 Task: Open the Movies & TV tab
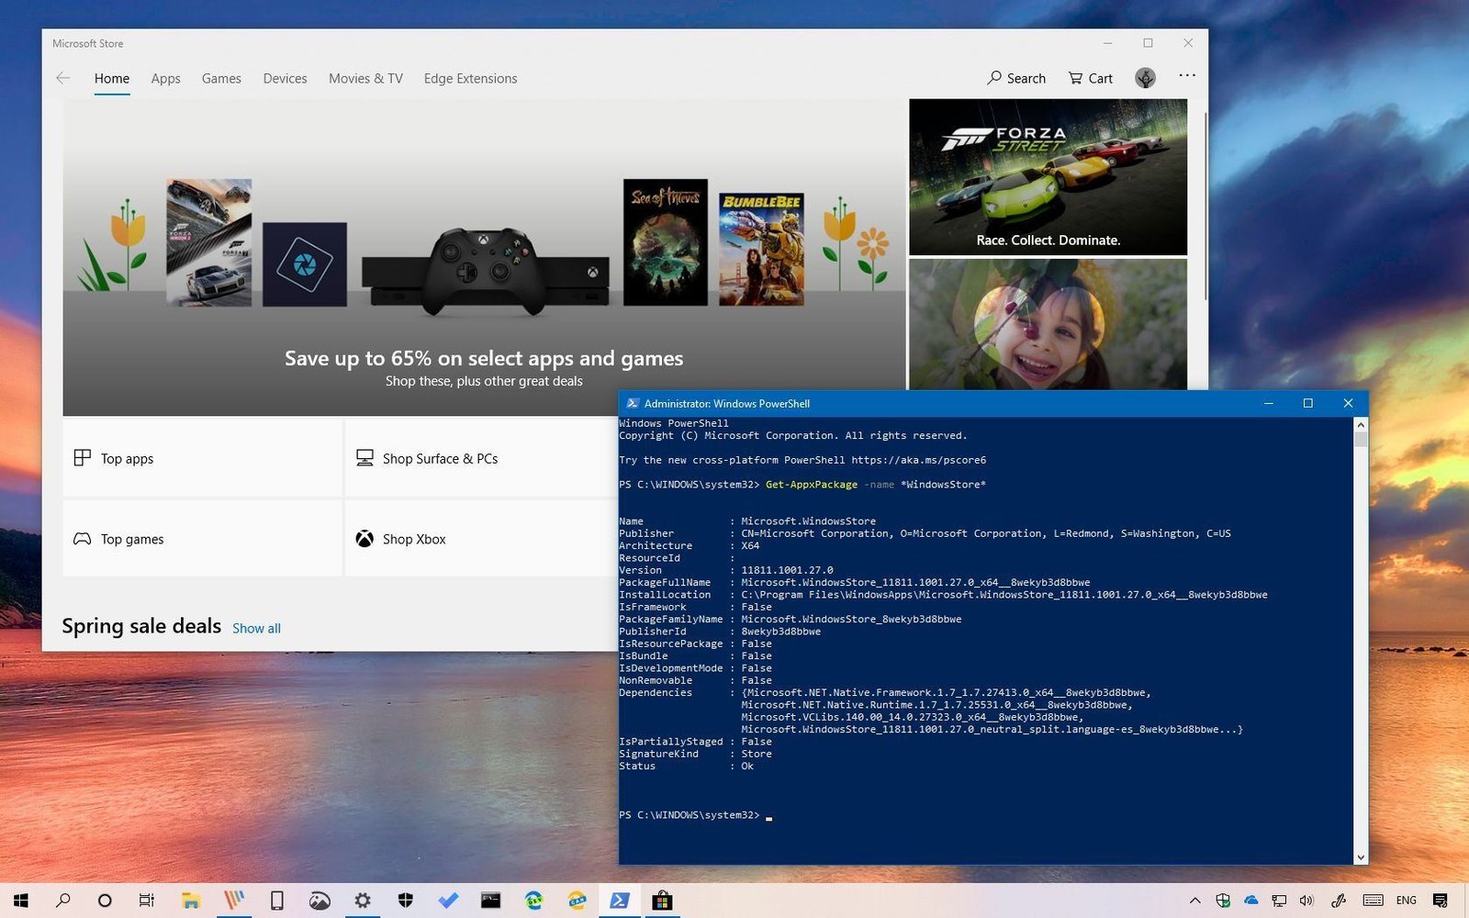(365, 79)
